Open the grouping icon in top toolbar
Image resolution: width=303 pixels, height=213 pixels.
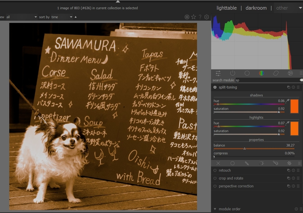187,17
